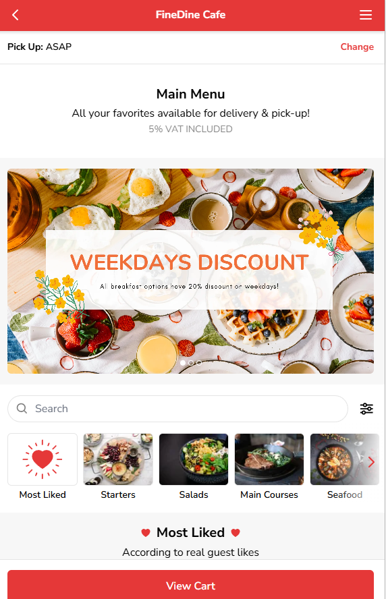The image size is (386, 599).
Task: Select the first banner slide dot
Action: [183, 362]
